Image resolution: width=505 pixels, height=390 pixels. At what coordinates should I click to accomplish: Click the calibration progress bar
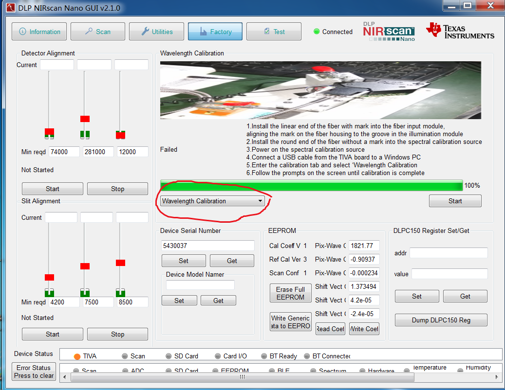tap(312, 185)
